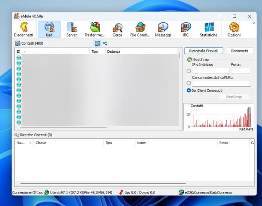Screen dimensions: 262x206
Task: Sort searches by Nome column
Action: [176, 143]
